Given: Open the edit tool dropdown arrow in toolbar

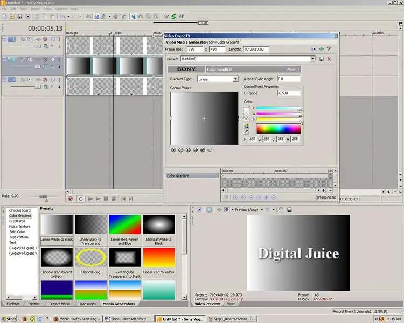Looking at the screenshot, I should pos(109,17).
